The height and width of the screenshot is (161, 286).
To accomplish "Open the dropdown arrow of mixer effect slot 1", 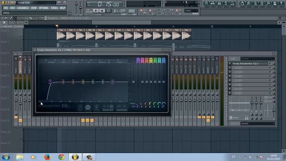I will [x=230, y=64].
